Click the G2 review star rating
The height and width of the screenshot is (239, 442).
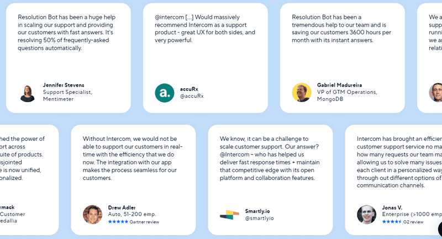392,222
